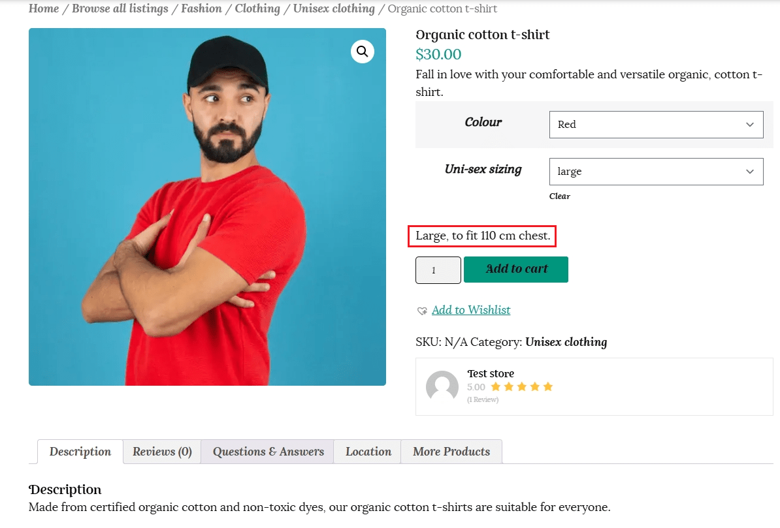Click the Add to Wishlist link

(471, 310)
